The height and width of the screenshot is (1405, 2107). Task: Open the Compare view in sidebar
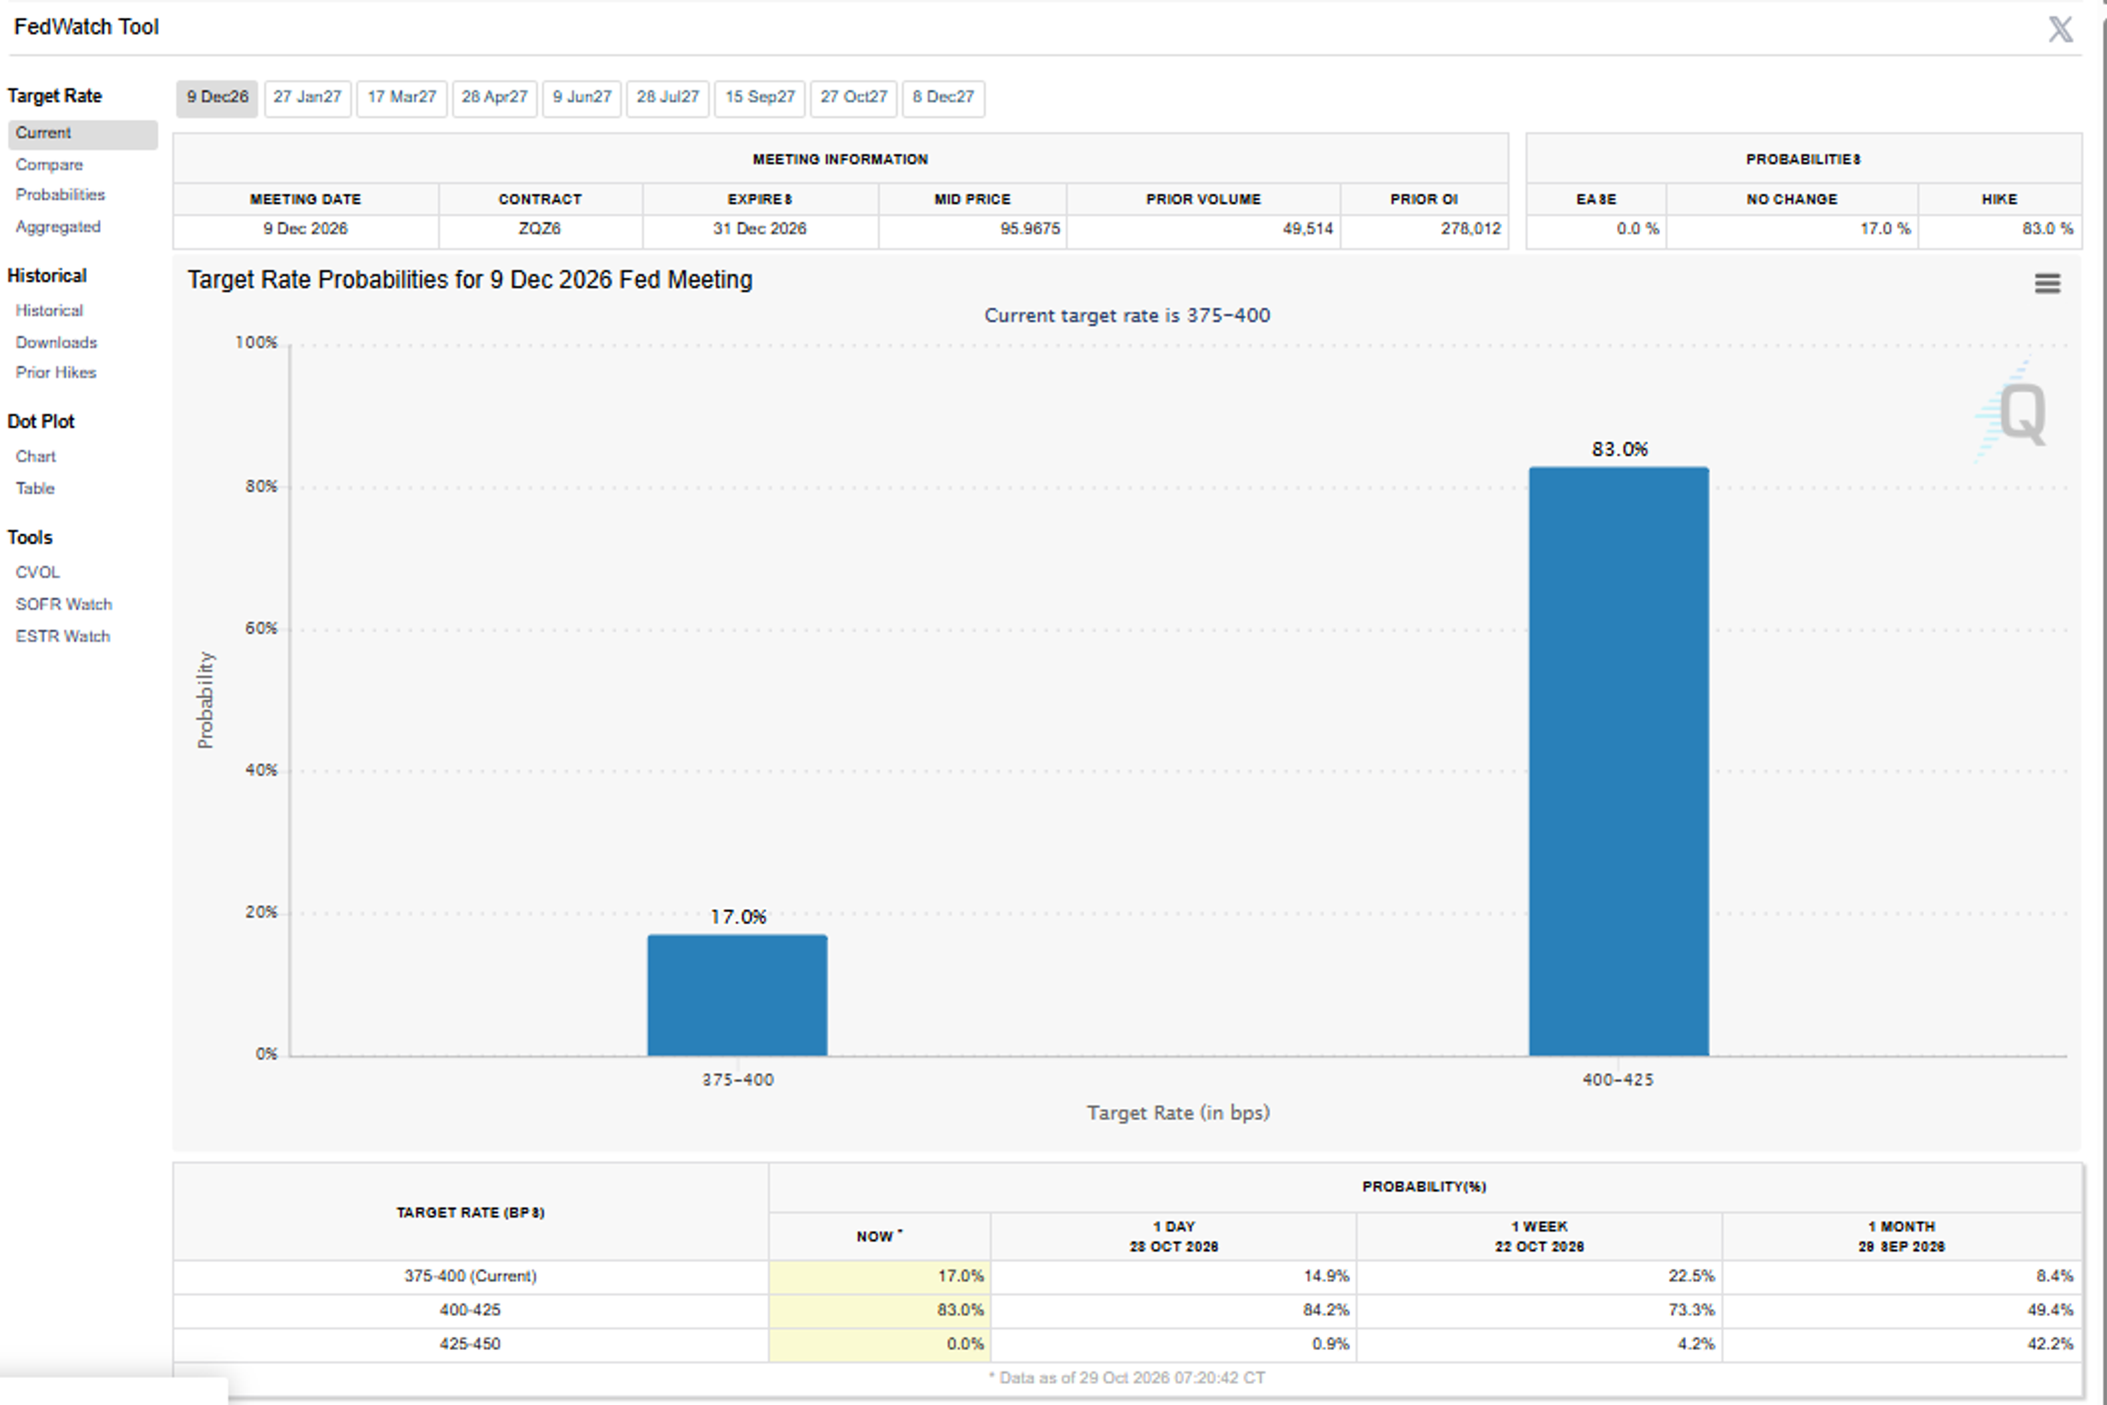point(49,165)
